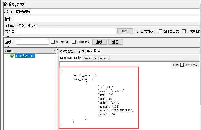Screen dimensions: 201x130
Task: Open the Response headers tab
Action: 96,58
